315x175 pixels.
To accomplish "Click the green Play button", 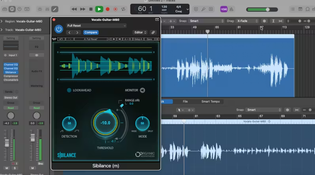I will pos(99,9).
